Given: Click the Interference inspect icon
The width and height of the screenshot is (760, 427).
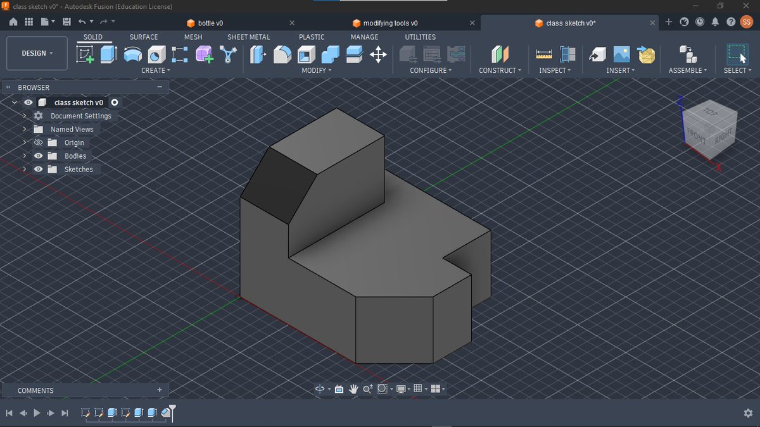Looking at the screenshot, I should [x=567, y=54].
